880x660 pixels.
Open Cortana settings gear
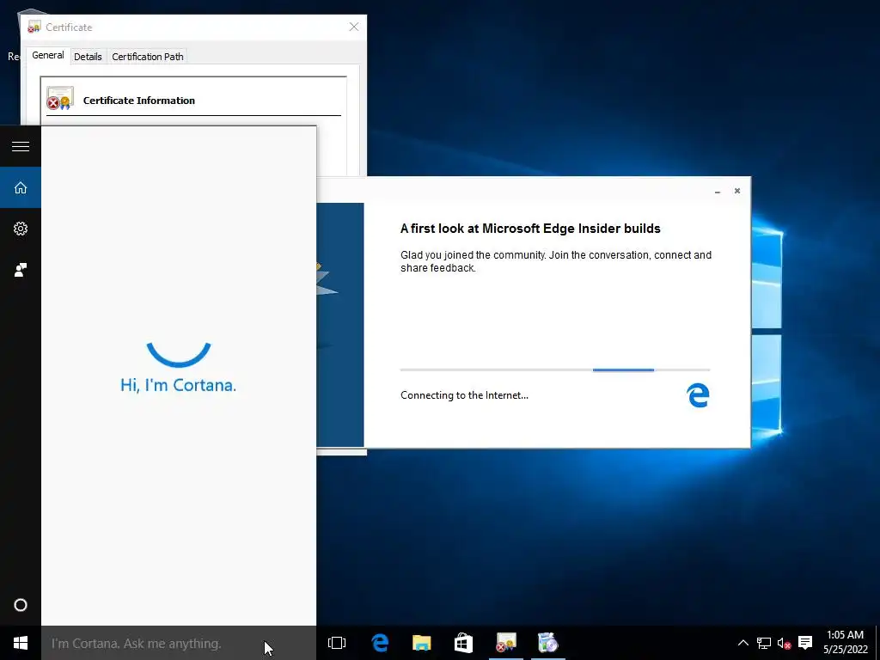pos(21,229)
